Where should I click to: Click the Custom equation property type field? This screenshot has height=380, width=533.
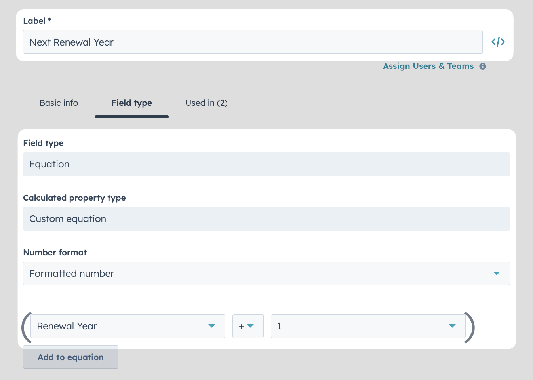pos(266,219)
